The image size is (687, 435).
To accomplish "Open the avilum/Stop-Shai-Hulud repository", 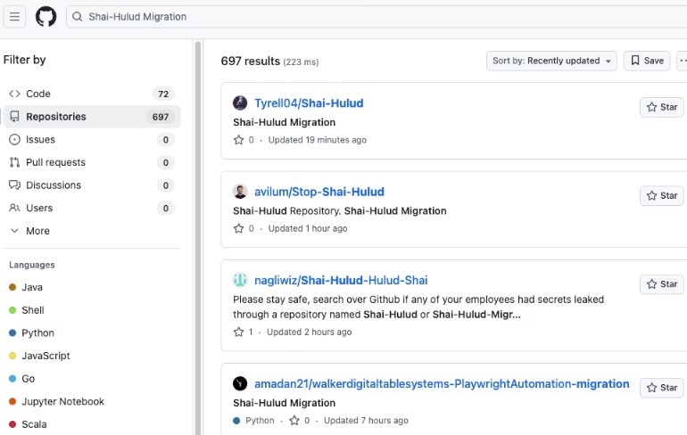I will [x=319, y=192].
